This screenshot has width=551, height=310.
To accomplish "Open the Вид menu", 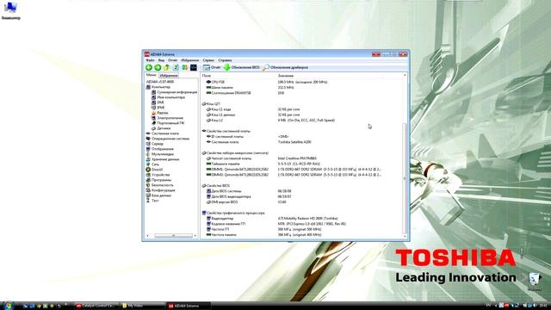I will [161, 60].
